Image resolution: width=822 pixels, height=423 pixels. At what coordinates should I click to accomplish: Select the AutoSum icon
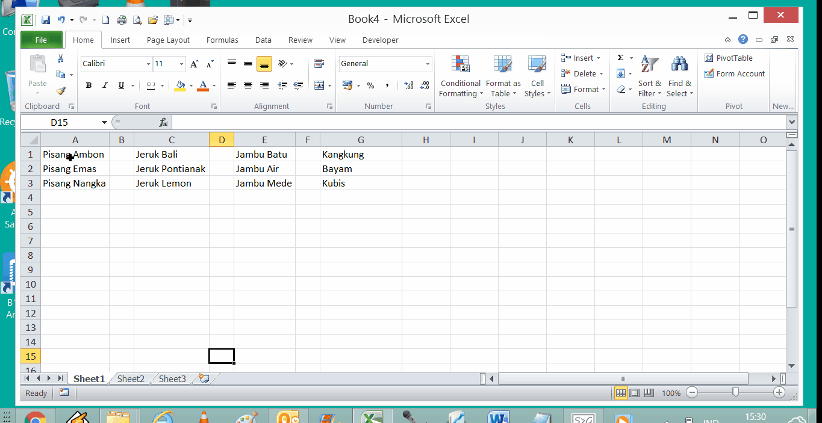(621, 58)
